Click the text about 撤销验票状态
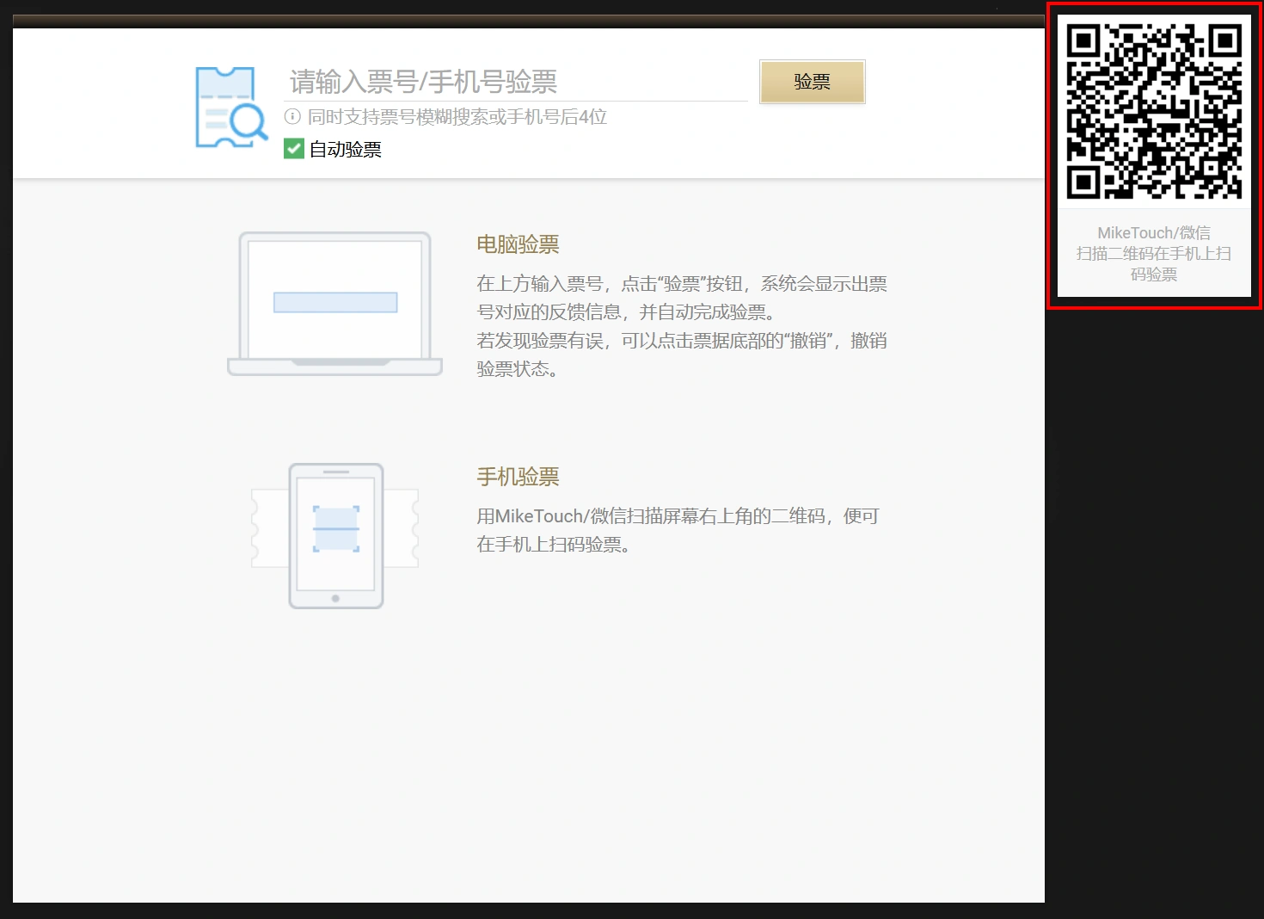The height and width of the screenshot is (919, 1264). (681, 355)
